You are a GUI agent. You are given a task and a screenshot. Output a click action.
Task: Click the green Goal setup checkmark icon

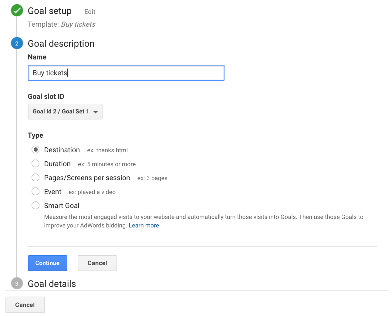point(17,11)
